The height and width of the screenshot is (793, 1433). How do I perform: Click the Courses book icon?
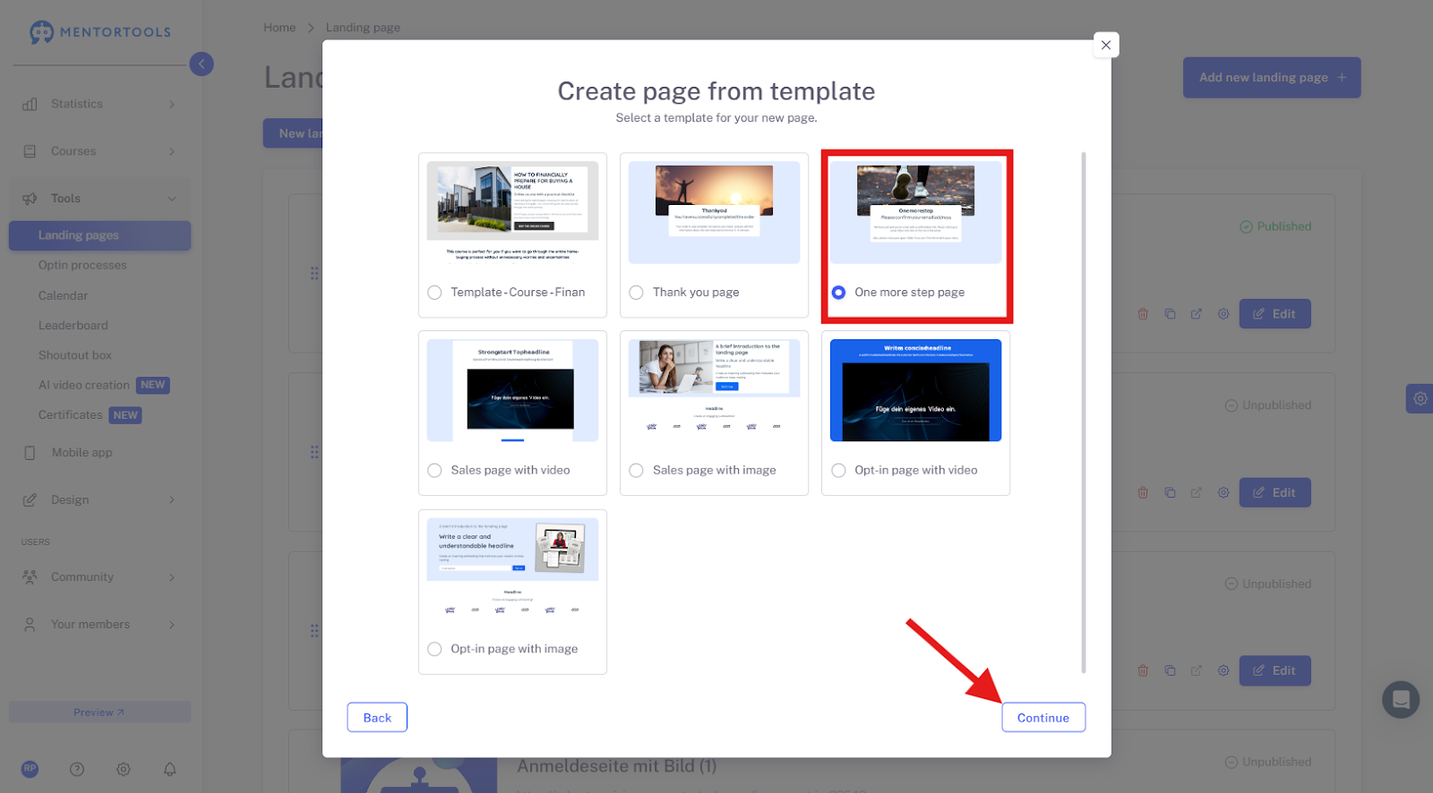click(30, 151)
